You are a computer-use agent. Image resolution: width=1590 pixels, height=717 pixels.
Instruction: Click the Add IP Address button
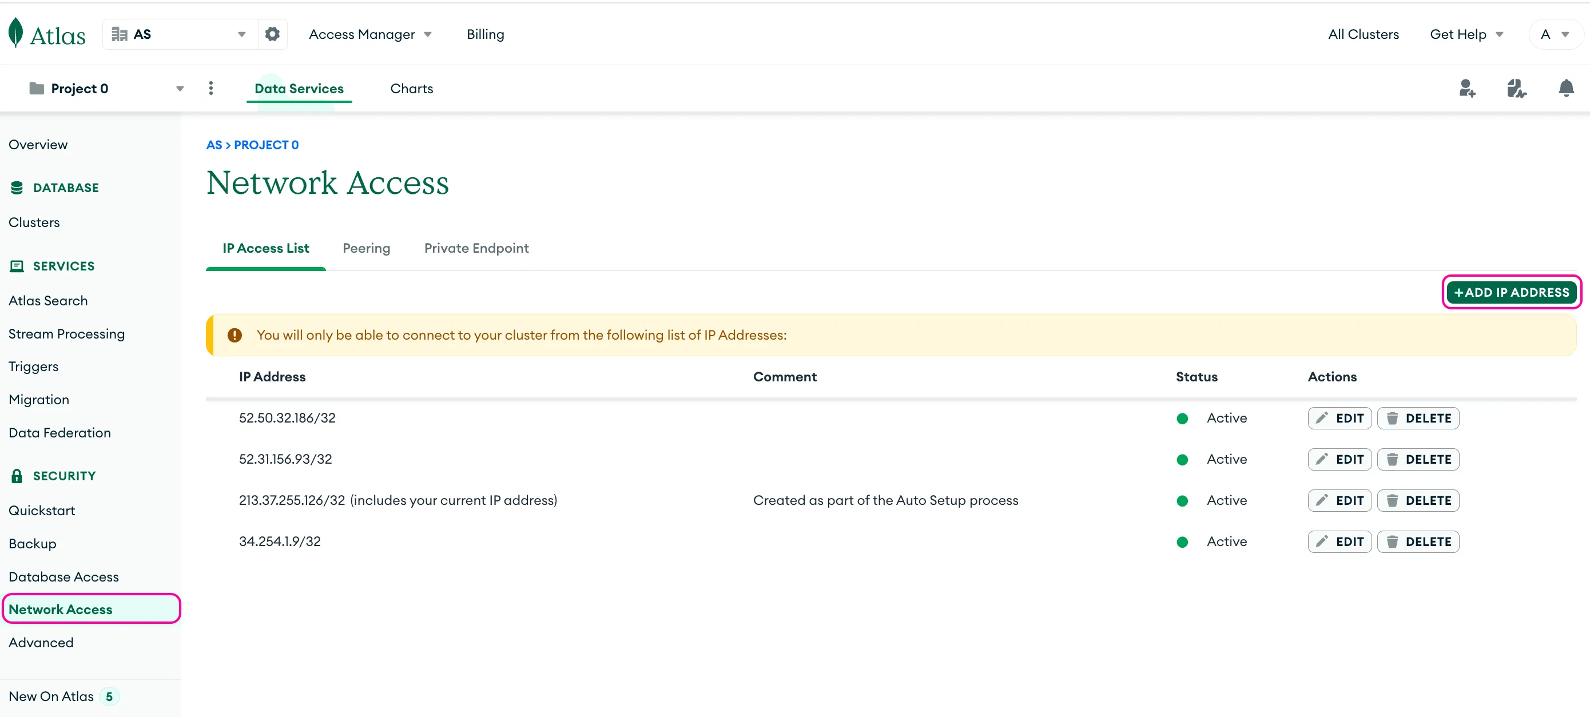pos(1511,292)
